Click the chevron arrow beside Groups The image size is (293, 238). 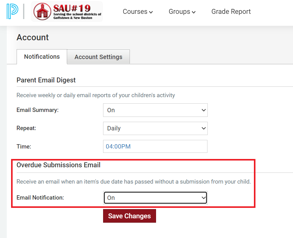coord(194,12)
